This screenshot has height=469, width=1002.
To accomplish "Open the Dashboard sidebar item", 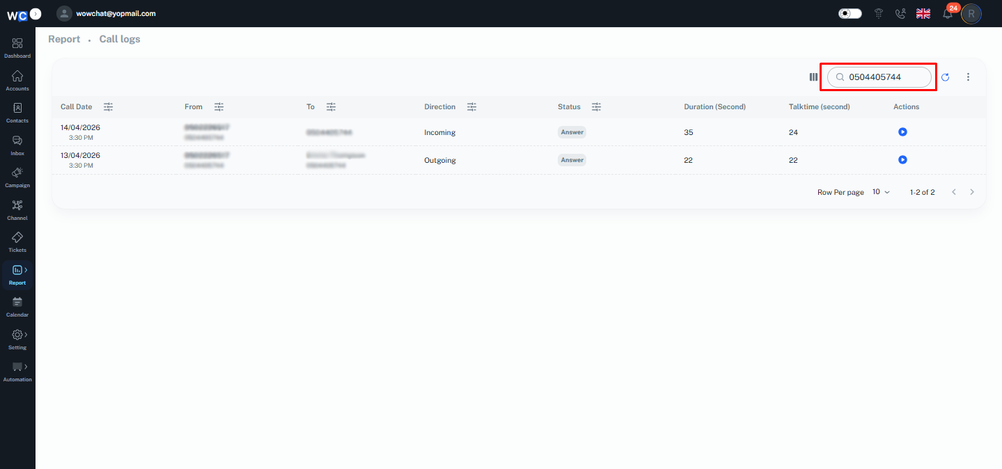I will click(17, 47).
